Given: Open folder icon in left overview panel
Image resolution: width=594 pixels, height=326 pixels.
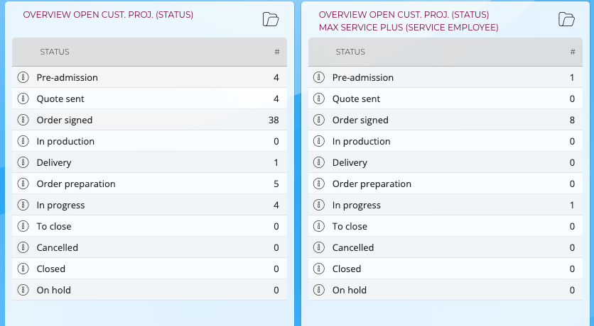Looking at the screenshot, I should click(271, 19).
